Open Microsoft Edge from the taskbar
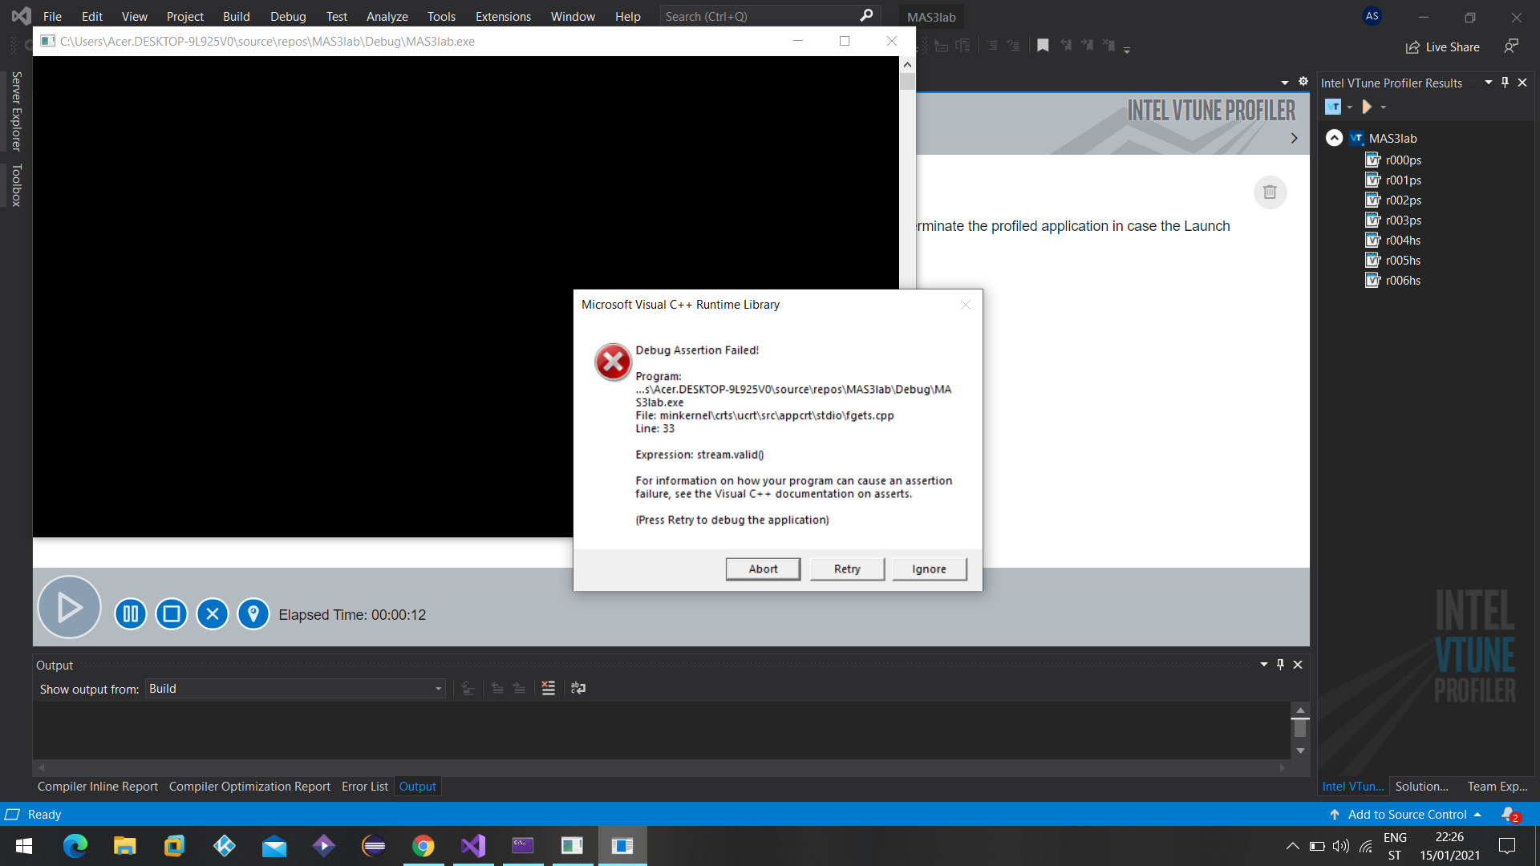Image resolution: width=1540 pixels, height=866 pixels. click(75, 846)
